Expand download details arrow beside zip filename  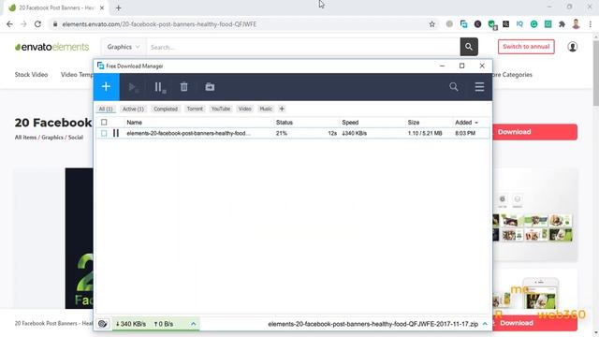pos(485,324)
